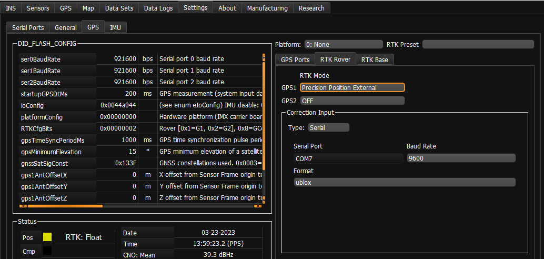
Task: Open the Data Sets tab
Action: pyautogui.click(x=119, y=8)
